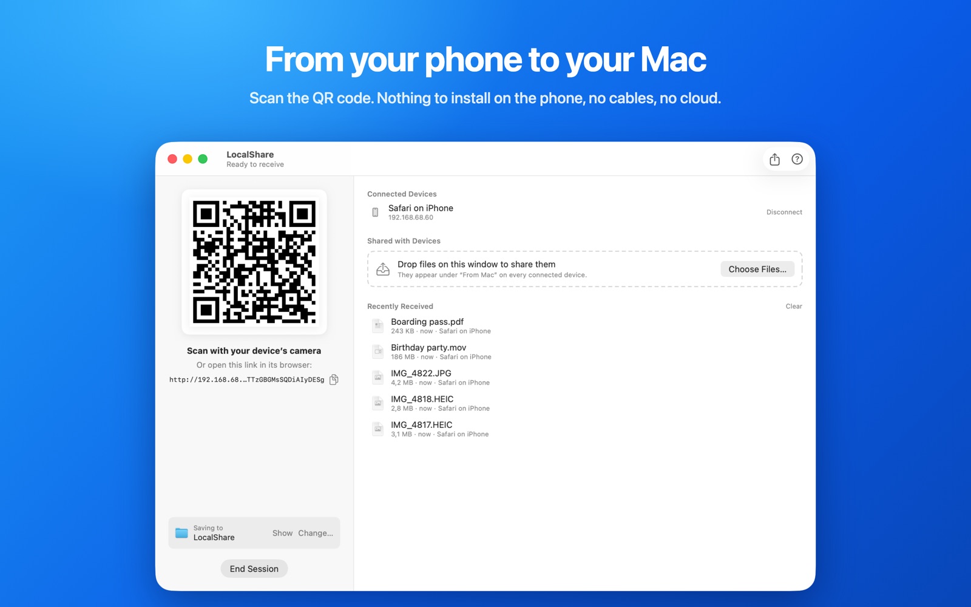Open the Choose Files... dialog

tap(757, 269)
